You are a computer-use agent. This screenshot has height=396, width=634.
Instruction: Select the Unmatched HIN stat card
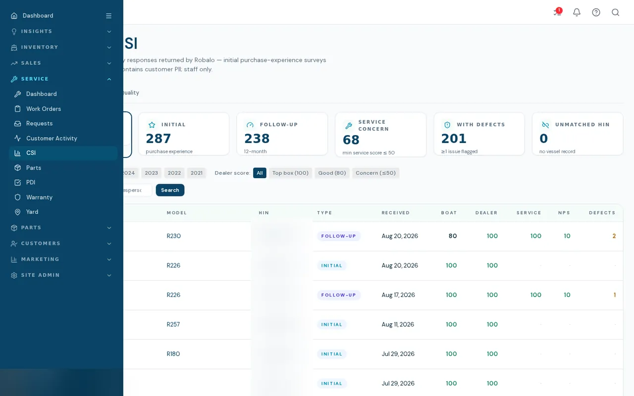coord(578,134)
